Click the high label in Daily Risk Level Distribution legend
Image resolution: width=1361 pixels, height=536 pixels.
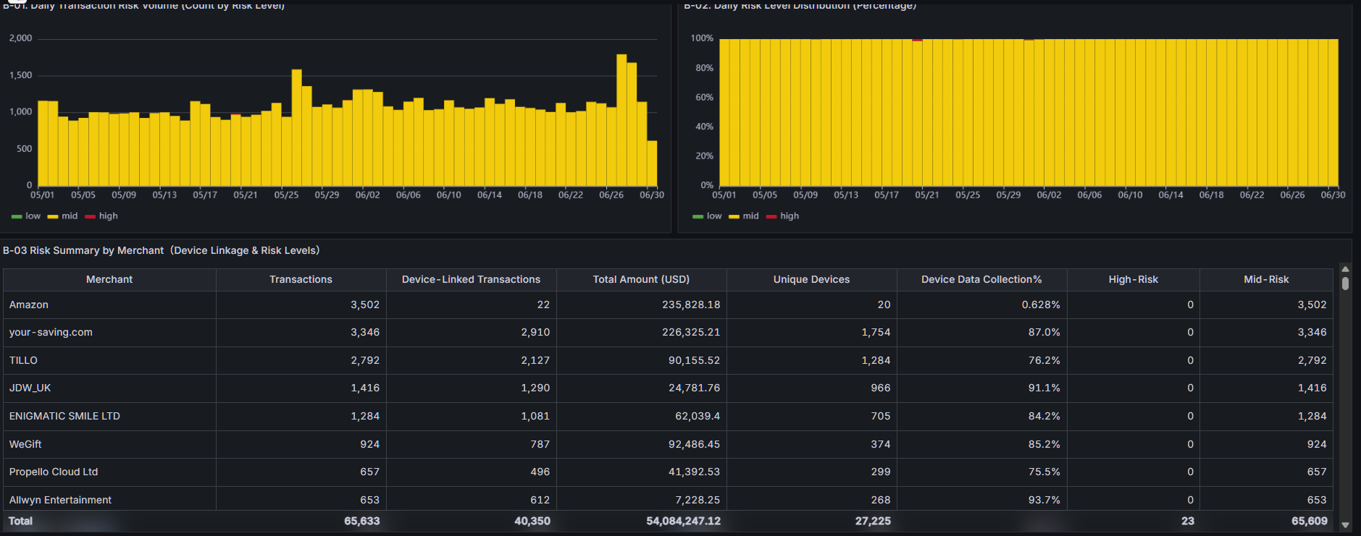tap(789, 216)
